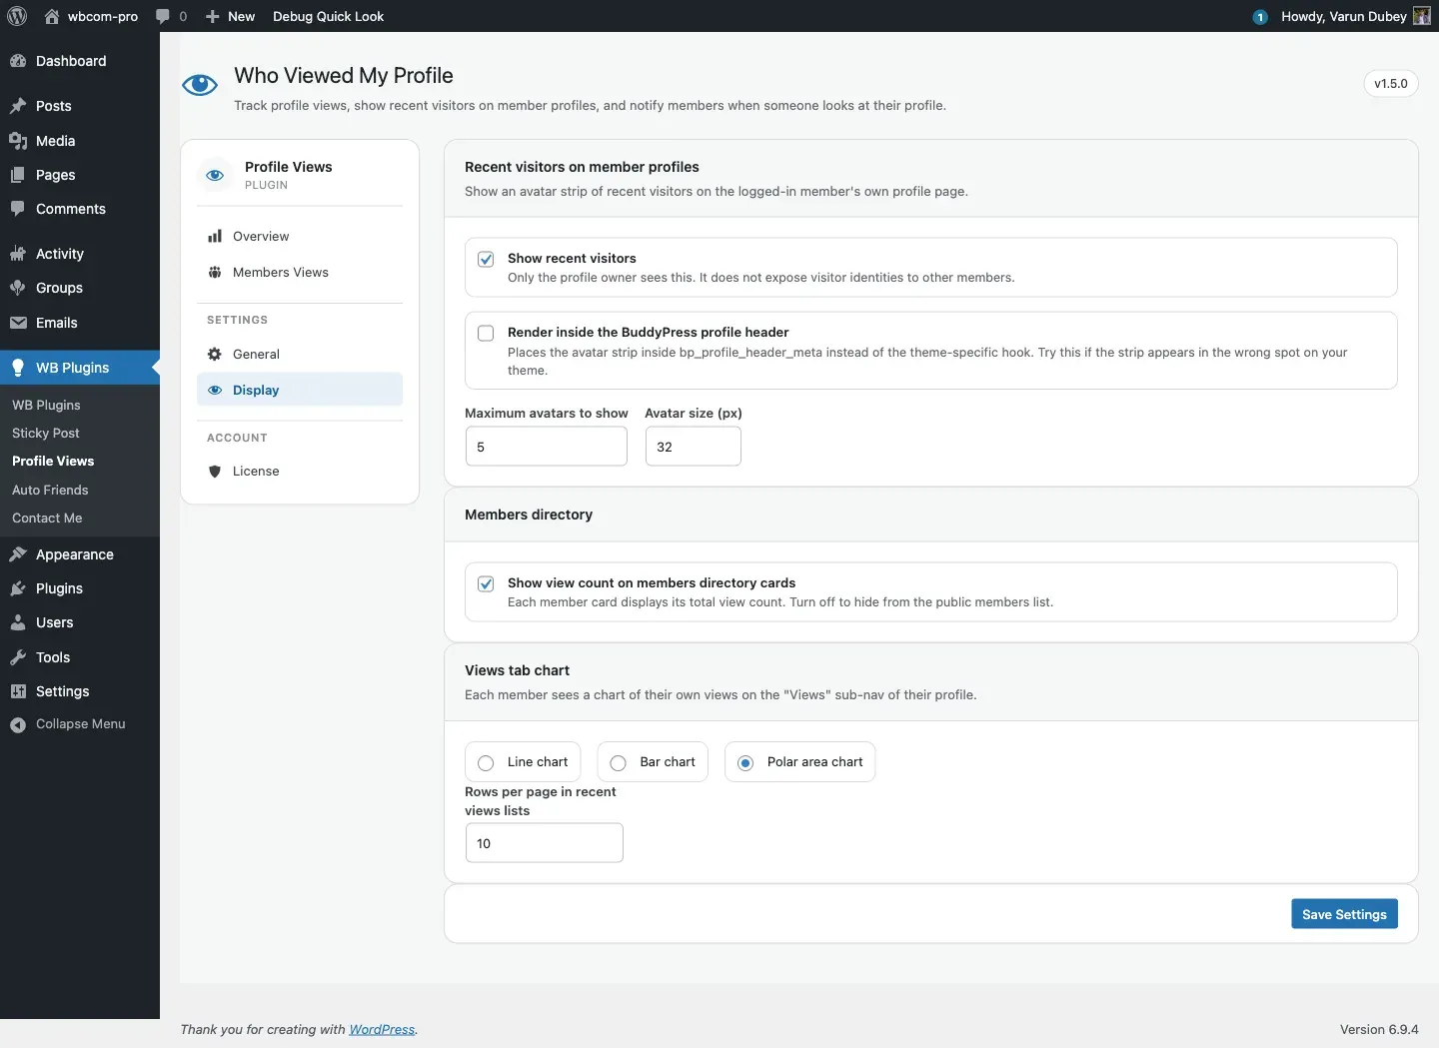Open the Sticky Post submenu item
Screen dimensions: 1439x1048
(x=46, y=433)
